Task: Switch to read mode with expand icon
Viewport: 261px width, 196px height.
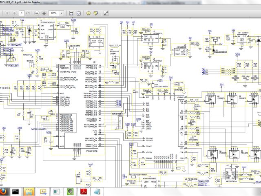Action: 105,13
